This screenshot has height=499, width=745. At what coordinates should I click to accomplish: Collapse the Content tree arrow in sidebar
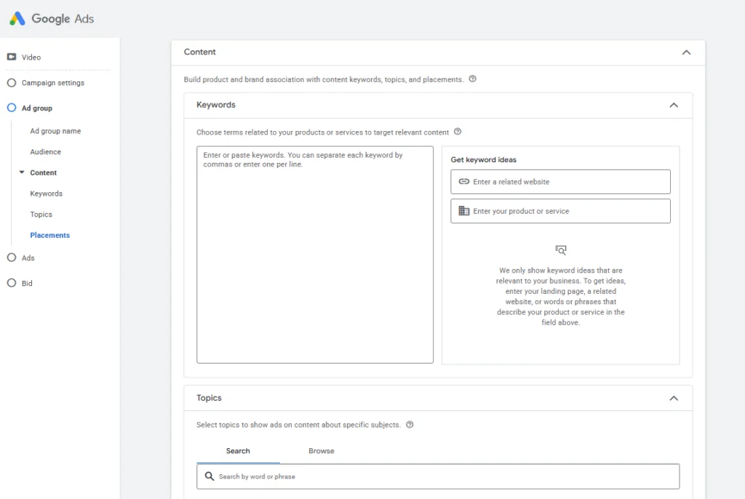click(21, 172)
